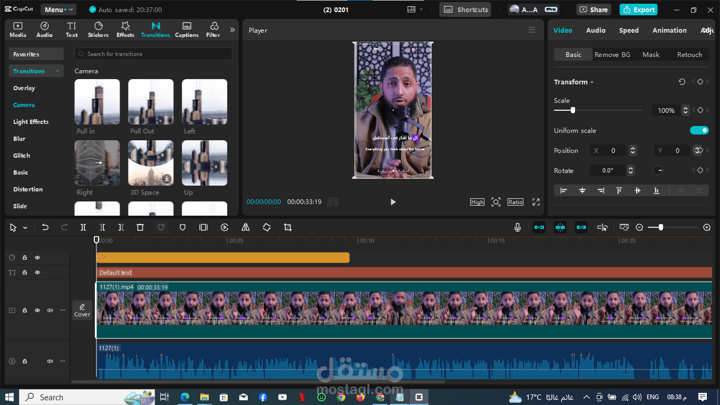Click the Scale slider handle
720x405 pixels.
click(573, 110)
